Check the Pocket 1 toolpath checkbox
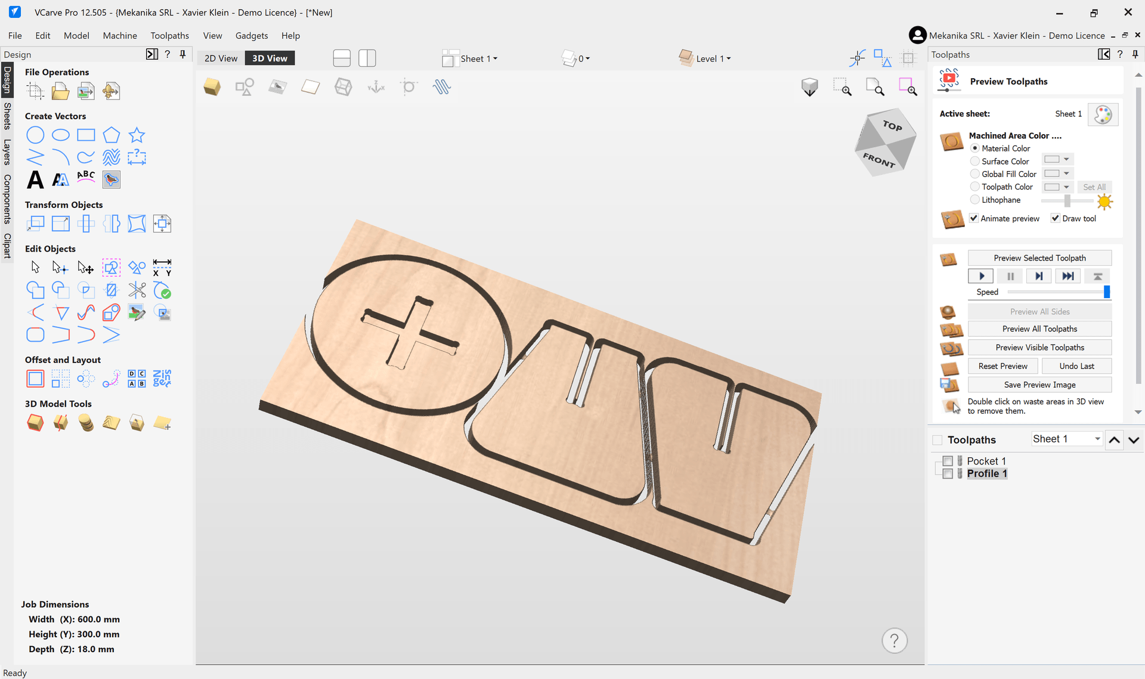The image size is (1145, 679). [948, 461]
